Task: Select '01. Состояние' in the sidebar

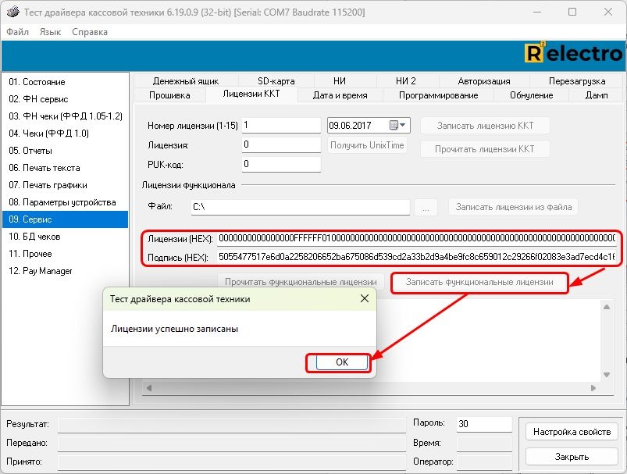Action: click(37, 82)
